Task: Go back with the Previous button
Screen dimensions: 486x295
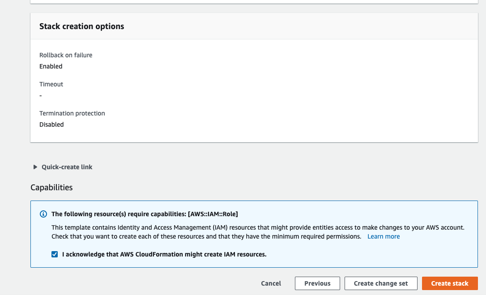Action: pyautogui.click(x=317, y=283)
